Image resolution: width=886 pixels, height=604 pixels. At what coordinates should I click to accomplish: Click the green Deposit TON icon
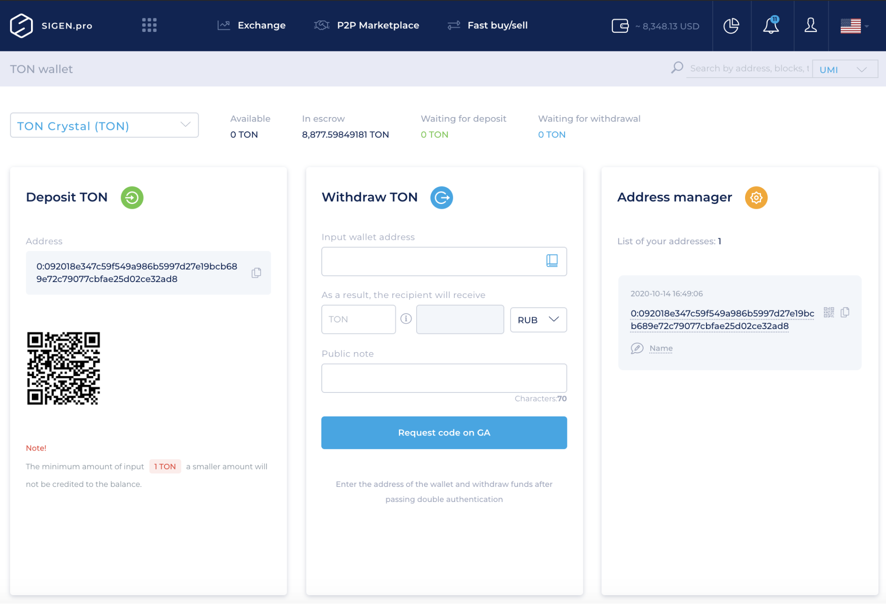click(132, 198)
